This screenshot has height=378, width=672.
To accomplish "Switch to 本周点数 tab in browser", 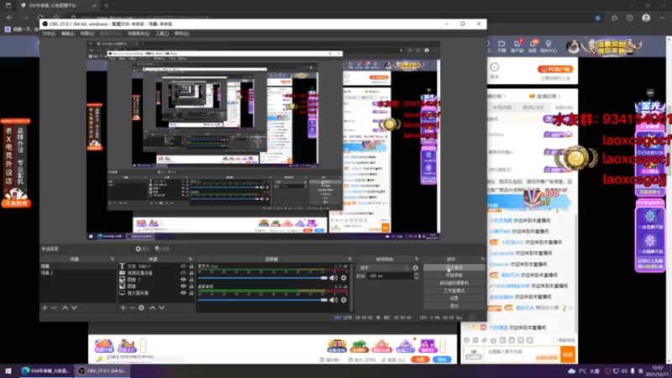I will pyautogui.click(x=501, y=108).
